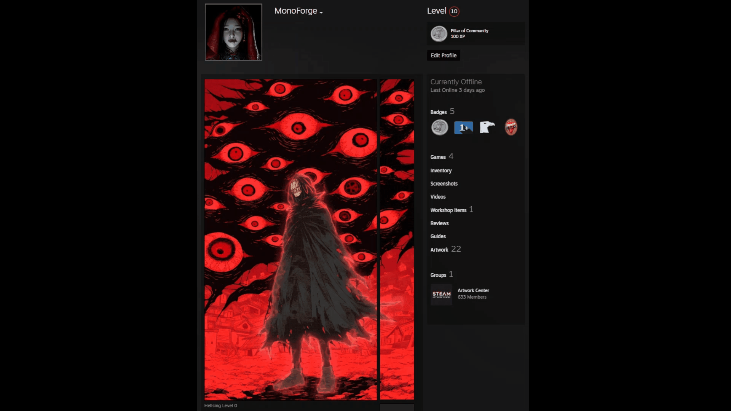
Task: Open the Games list link
Action: tap(438, 157)
